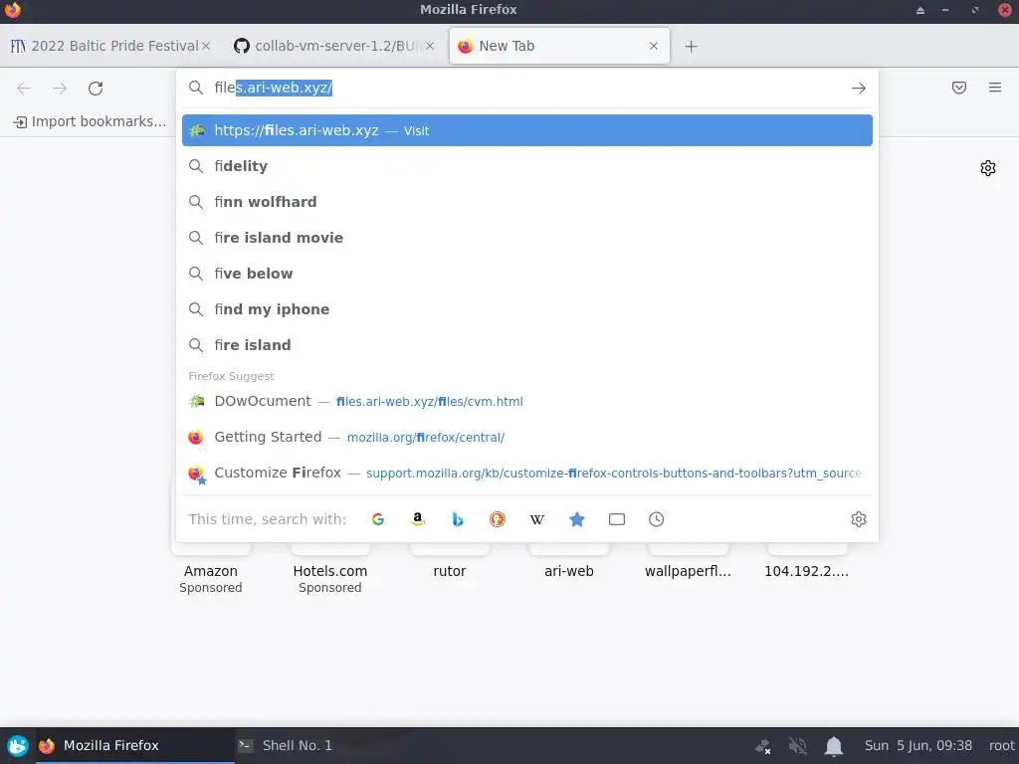The height and width of the screenshot is (764, 1019).
Task: Select Mozilla Firefox taskbar entry
Action: (x=134, y=745)
